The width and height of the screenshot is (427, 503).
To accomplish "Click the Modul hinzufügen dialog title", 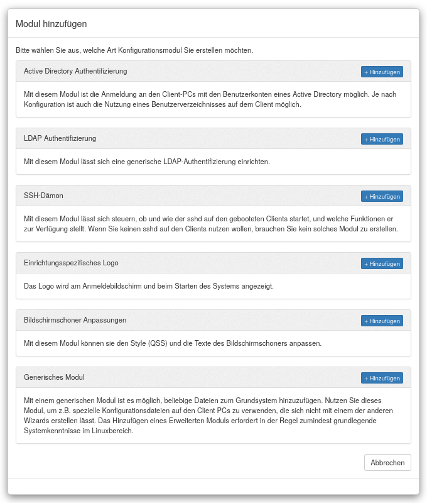I will click(x=51, y=24).
